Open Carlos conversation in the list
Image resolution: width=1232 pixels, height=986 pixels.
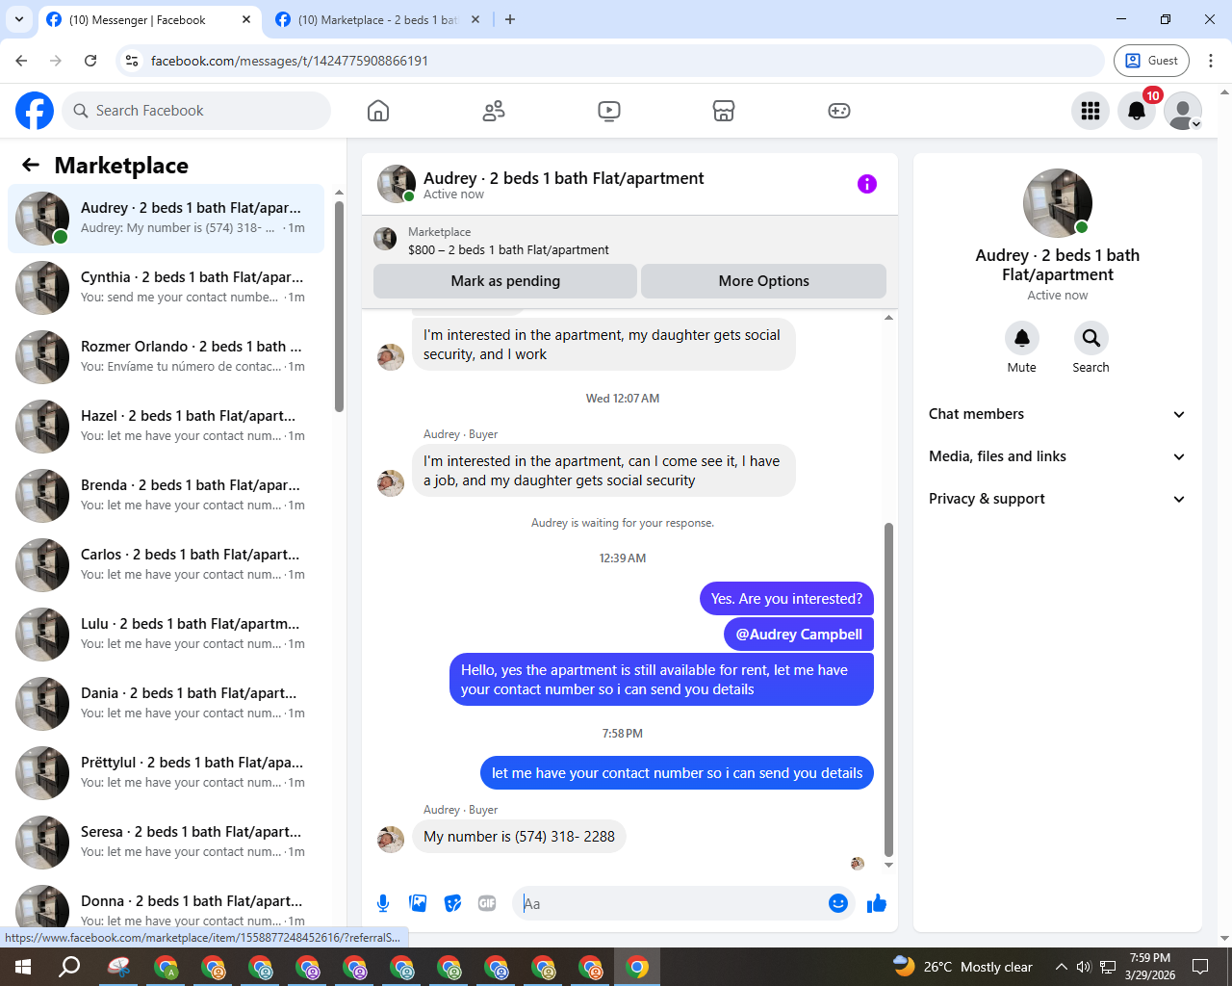(x=166, y=565)
